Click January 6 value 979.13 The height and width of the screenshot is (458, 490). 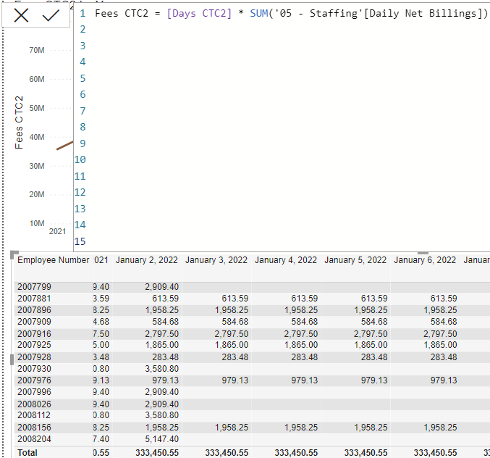coord(444,380)
